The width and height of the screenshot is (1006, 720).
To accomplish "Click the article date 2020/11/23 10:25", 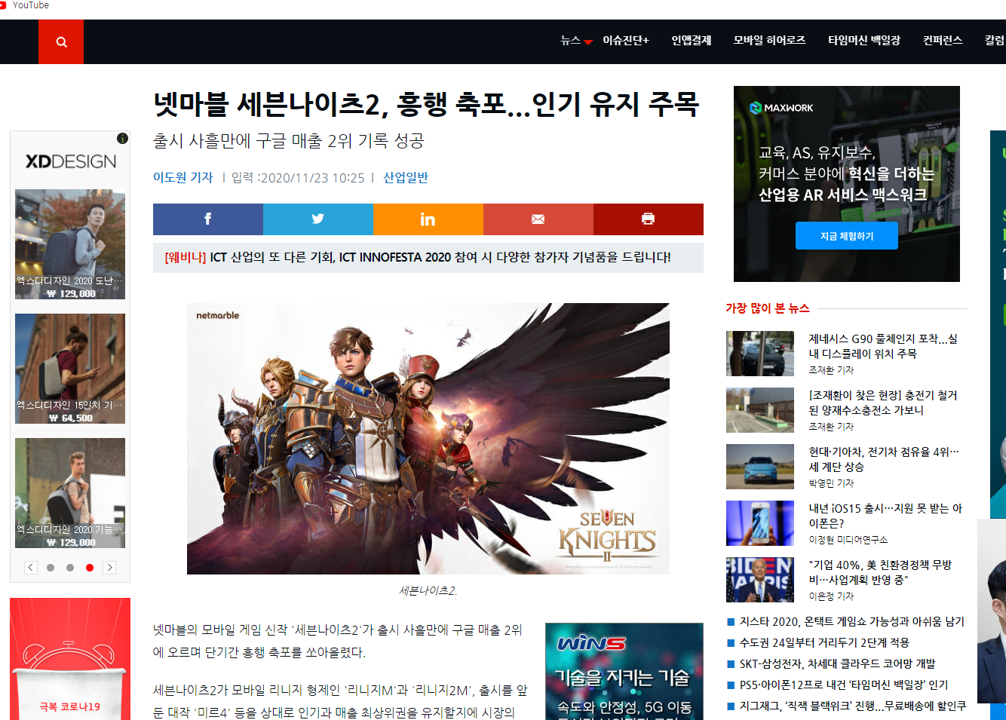I will coord(313,178).
